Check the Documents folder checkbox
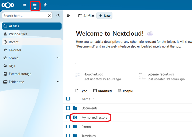This screenshot has width=192, height=137. pyautogui.click(x=68, y=108)
